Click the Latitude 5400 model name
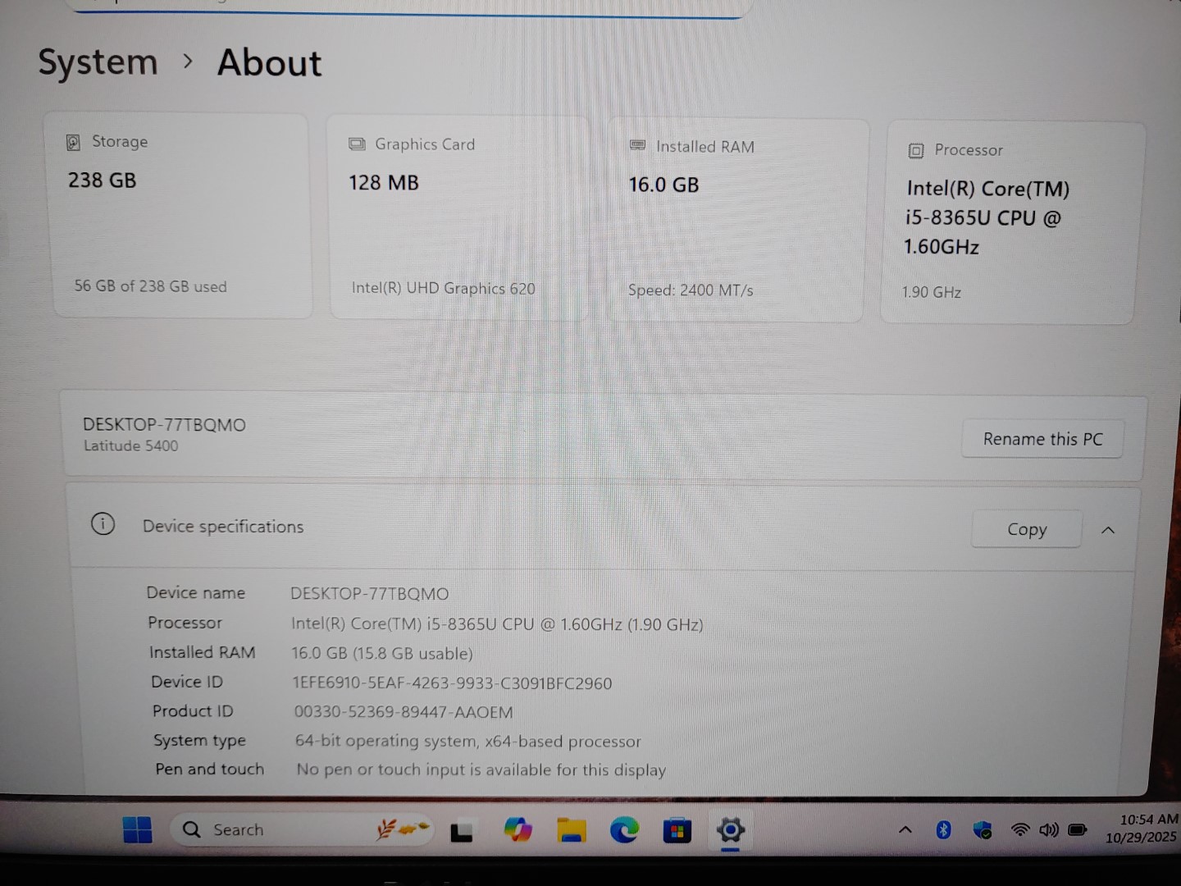Viewport: 1181px width, 886px height. [130, 445]
